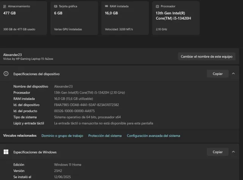Click the Tarjeta gráfica icon
The image size is (243, 180).
point(56,6)
